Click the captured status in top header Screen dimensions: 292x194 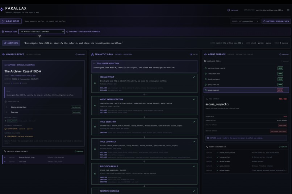[233, 10]
